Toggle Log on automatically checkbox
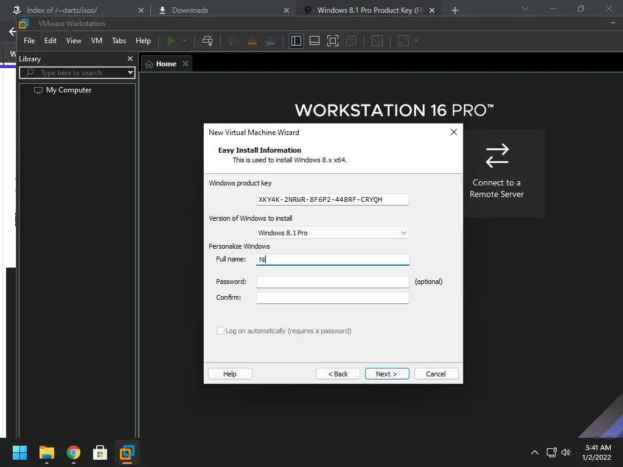The height and width of the screenshot is (467, 623). click(220, 330)
